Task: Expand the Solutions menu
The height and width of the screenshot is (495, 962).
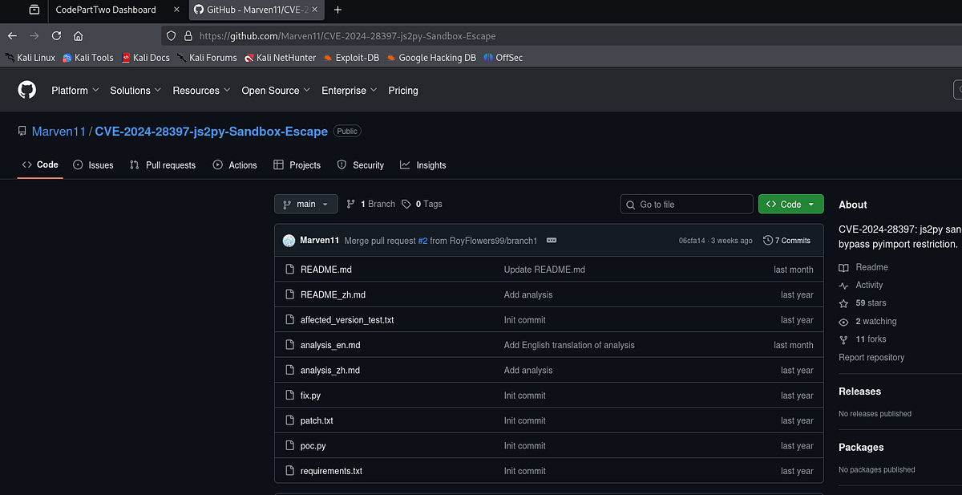Action: pyautogui.click(x=135, y=91)
